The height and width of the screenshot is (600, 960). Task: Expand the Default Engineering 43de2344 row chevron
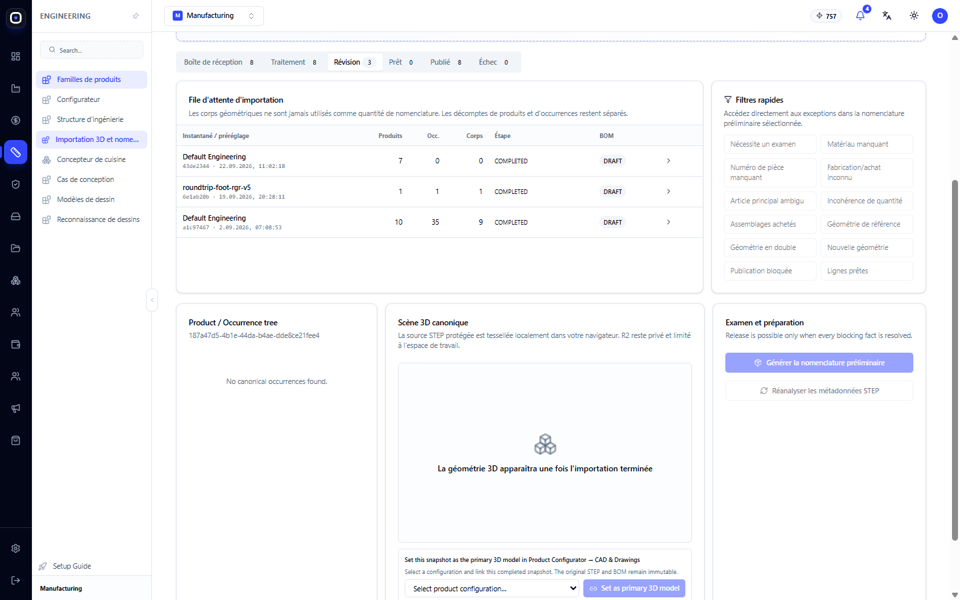[669, 161]
